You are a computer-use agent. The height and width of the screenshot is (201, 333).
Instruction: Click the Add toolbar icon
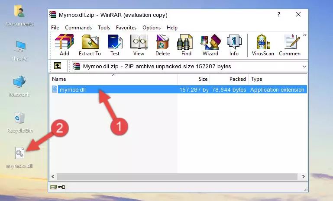[64, 45]
